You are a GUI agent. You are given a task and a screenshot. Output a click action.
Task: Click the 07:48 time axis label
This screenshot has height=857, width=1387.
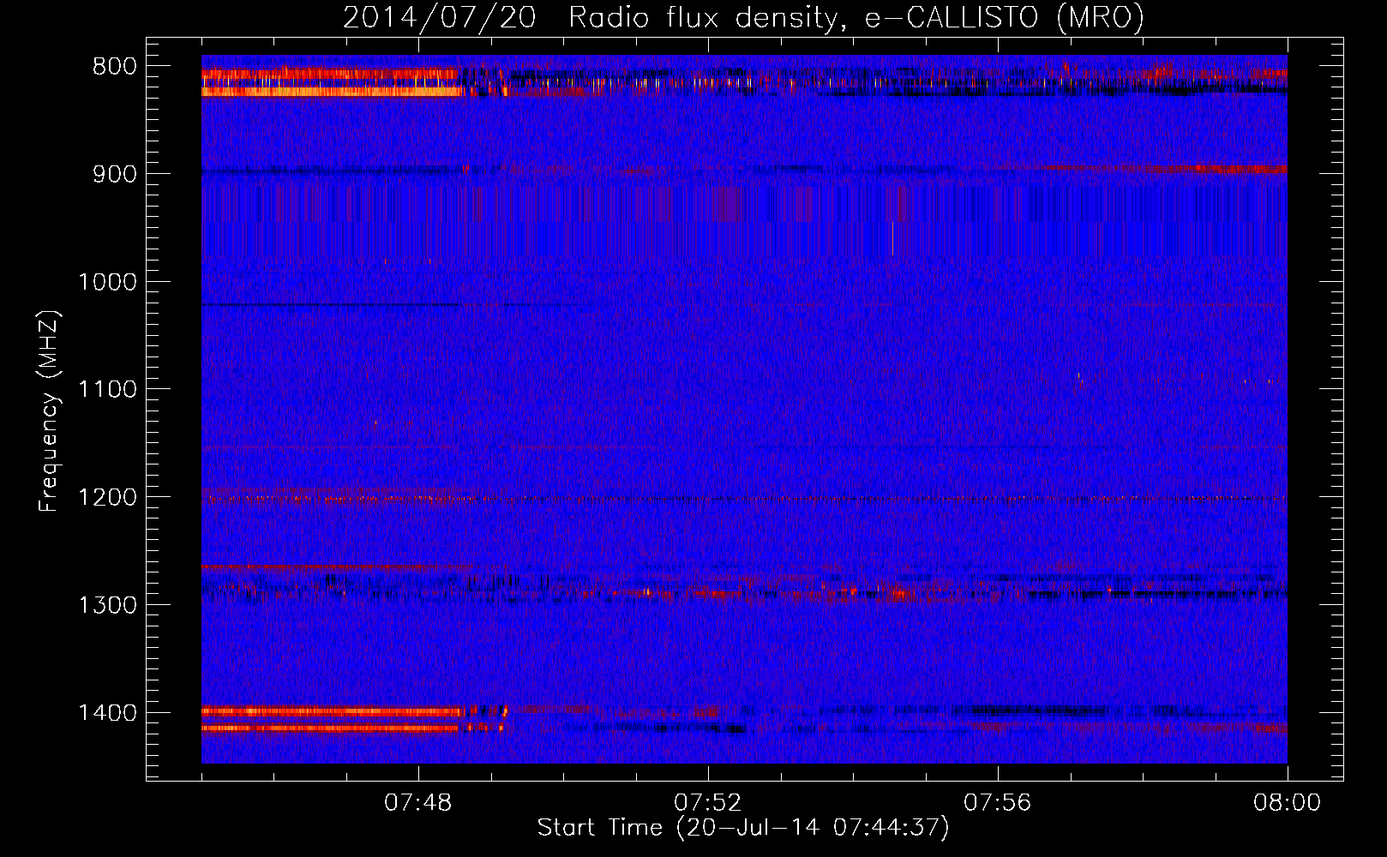coord(418,803)
